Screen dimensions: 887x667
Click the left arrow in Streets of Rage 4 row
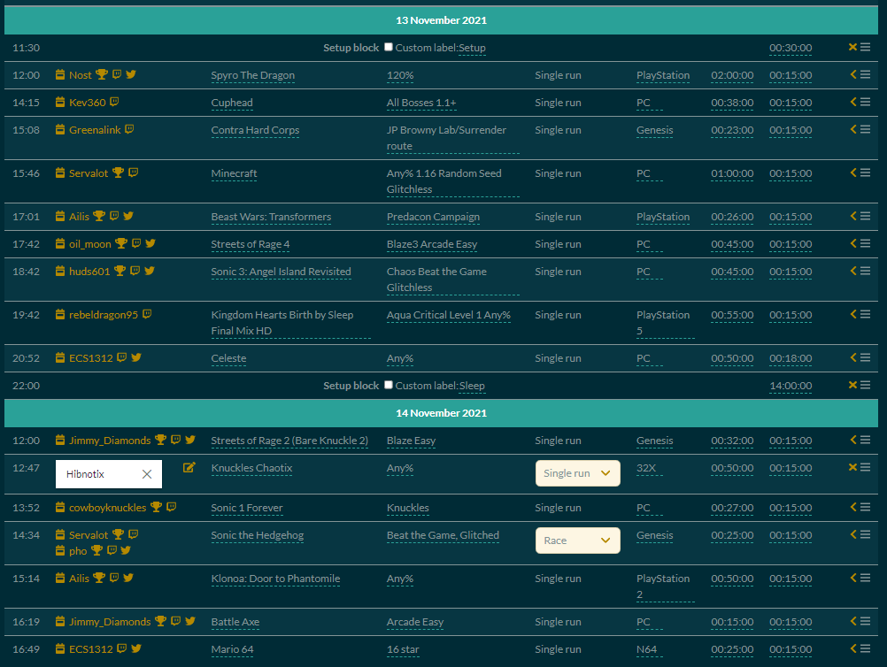(853, 243)
